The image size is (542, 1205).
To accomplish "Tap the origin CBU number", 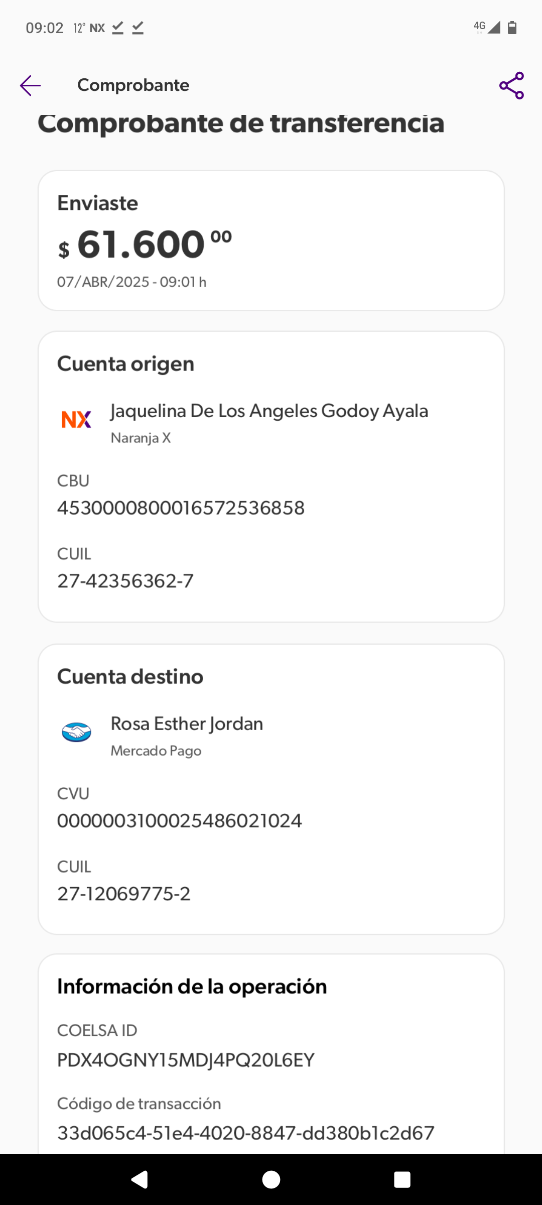I will tap(181, 508).
